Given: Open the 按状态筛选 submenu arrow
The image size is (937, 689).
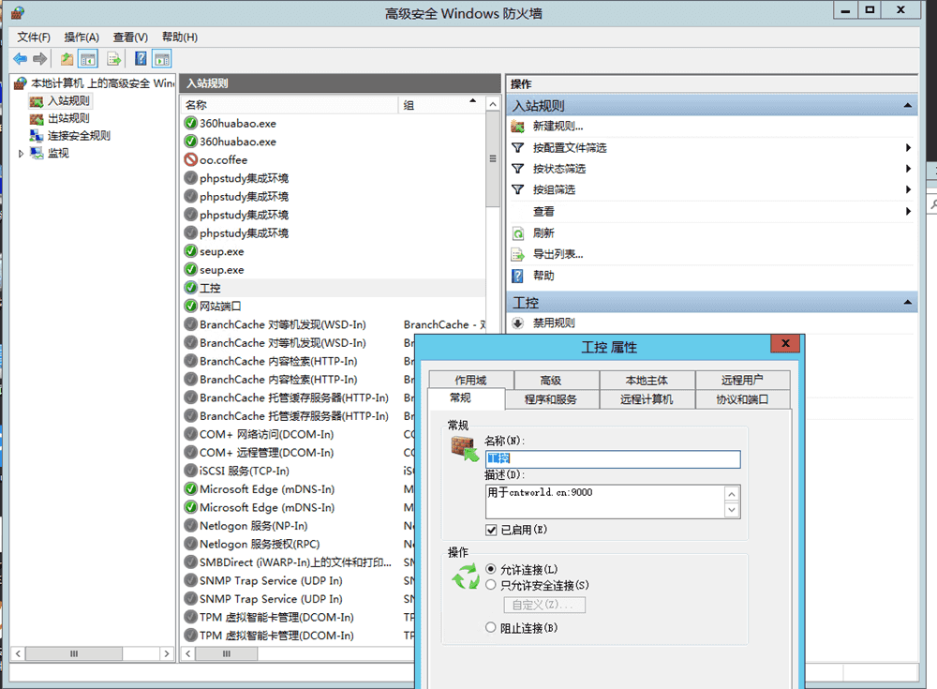Looking at the screenshot, I should pyautogui.click(x=908, y=169).
